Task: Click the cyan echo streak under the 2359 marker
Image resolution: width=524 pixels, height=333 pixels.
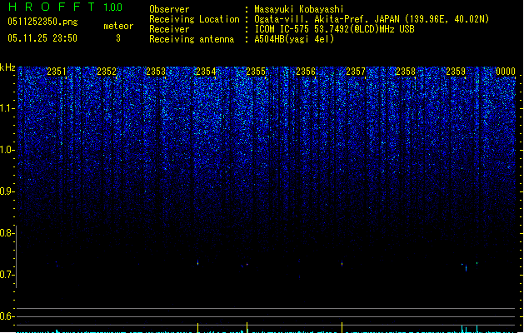Action: pyautogui.click(x=467, y=268)
